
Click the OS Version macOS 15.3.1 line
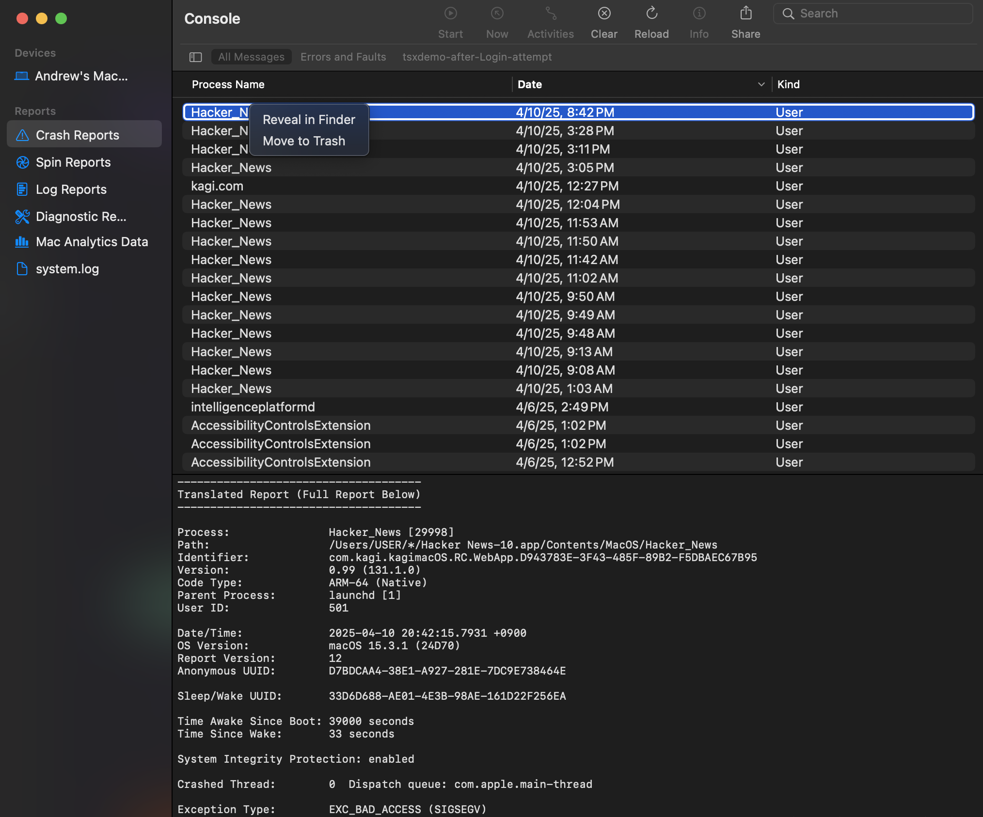(319, 645)
